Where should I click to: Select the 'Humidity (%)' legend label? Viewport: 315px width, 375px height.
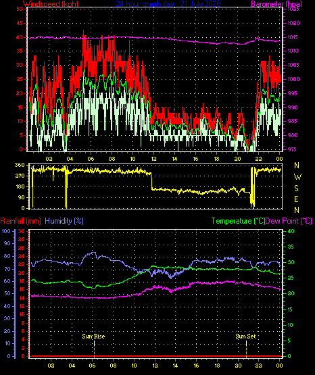pyautogui.click(x=64, y=221)
